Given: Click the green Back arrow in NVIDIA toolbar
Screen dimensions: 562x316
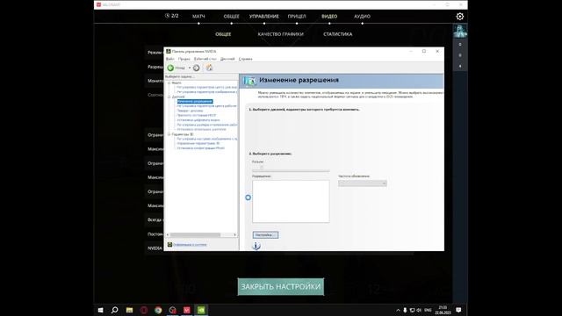Looking at the screenshot, I should pos(170,68).
